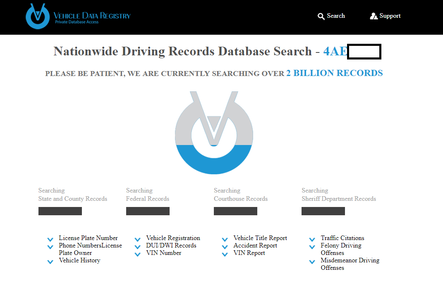Image resolution: width=443 pixels, height=283 pixels.
Task: Click the magnifying glass search icon
Action: pos(321,17)
